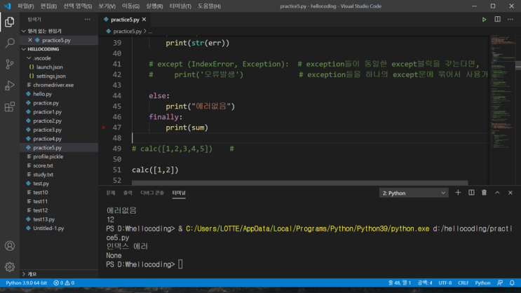This screenshot has width=521, height=293.
Task: Show errors and warnings count in status bar
Action: click(64, 282)
